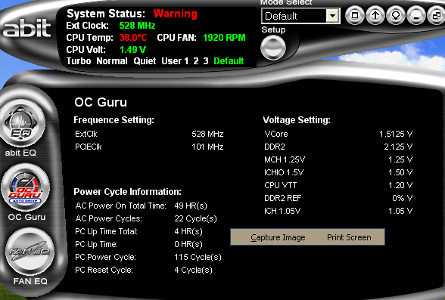Click the Power Cycle Information heading
The width and height of the screenshot is (445, 300).
(x=127, y=192)
